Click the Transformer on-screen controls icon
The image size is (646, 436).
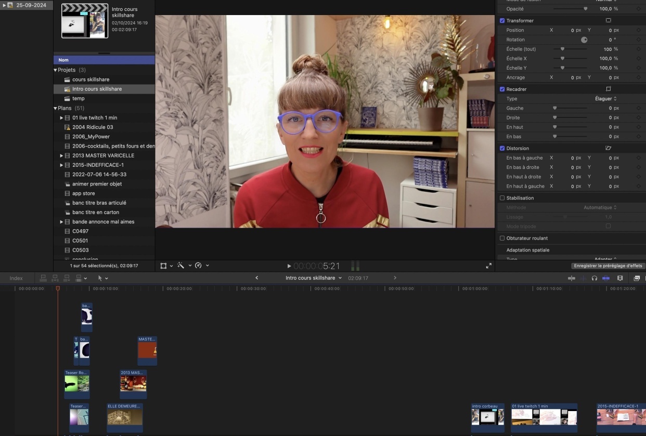[608, 20]
